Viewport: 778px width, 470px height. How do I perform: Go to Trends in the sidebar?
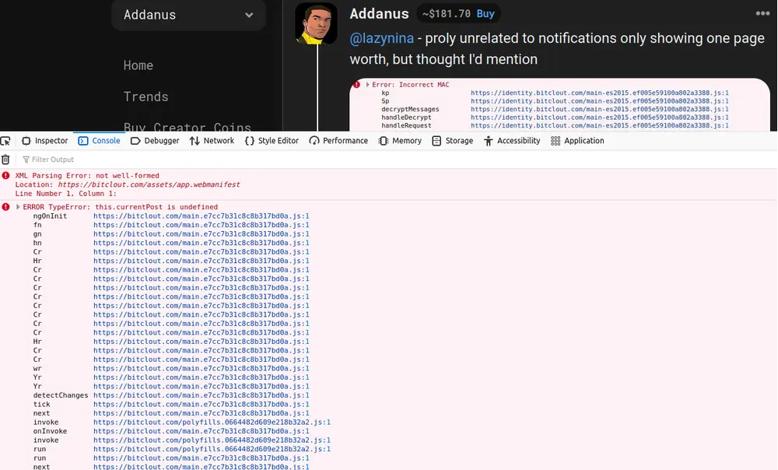pyautogui.click(x=145, y=96)
